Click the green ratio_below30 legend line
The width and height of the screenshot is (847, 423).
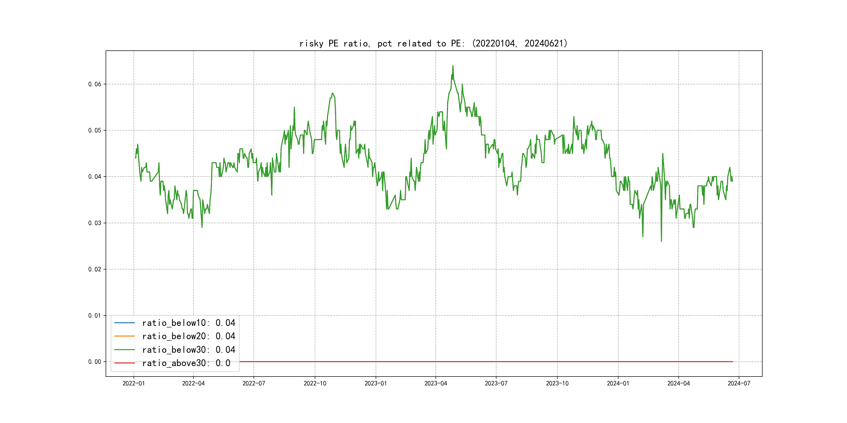124,350
